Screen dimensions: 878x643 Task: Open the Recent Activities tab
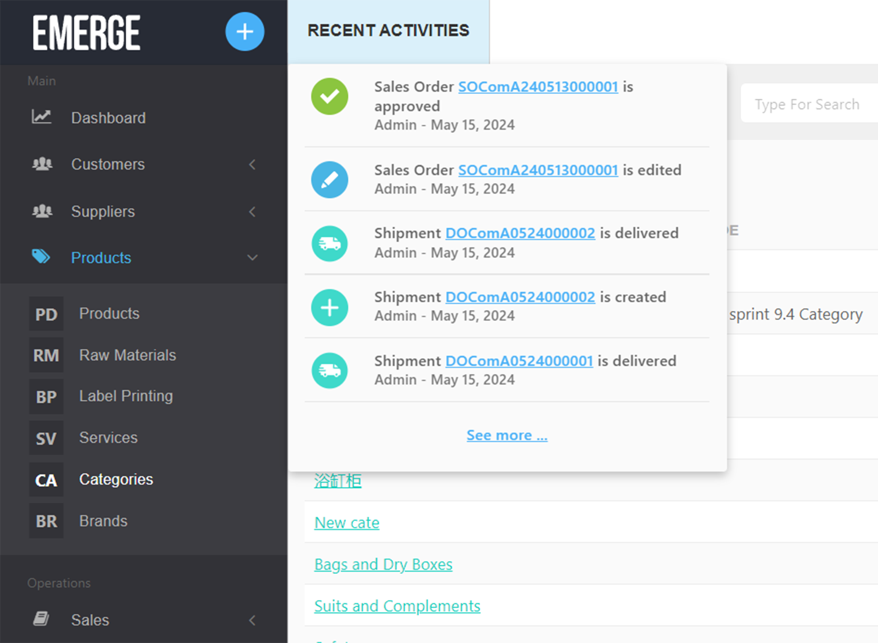click(388, 31)
